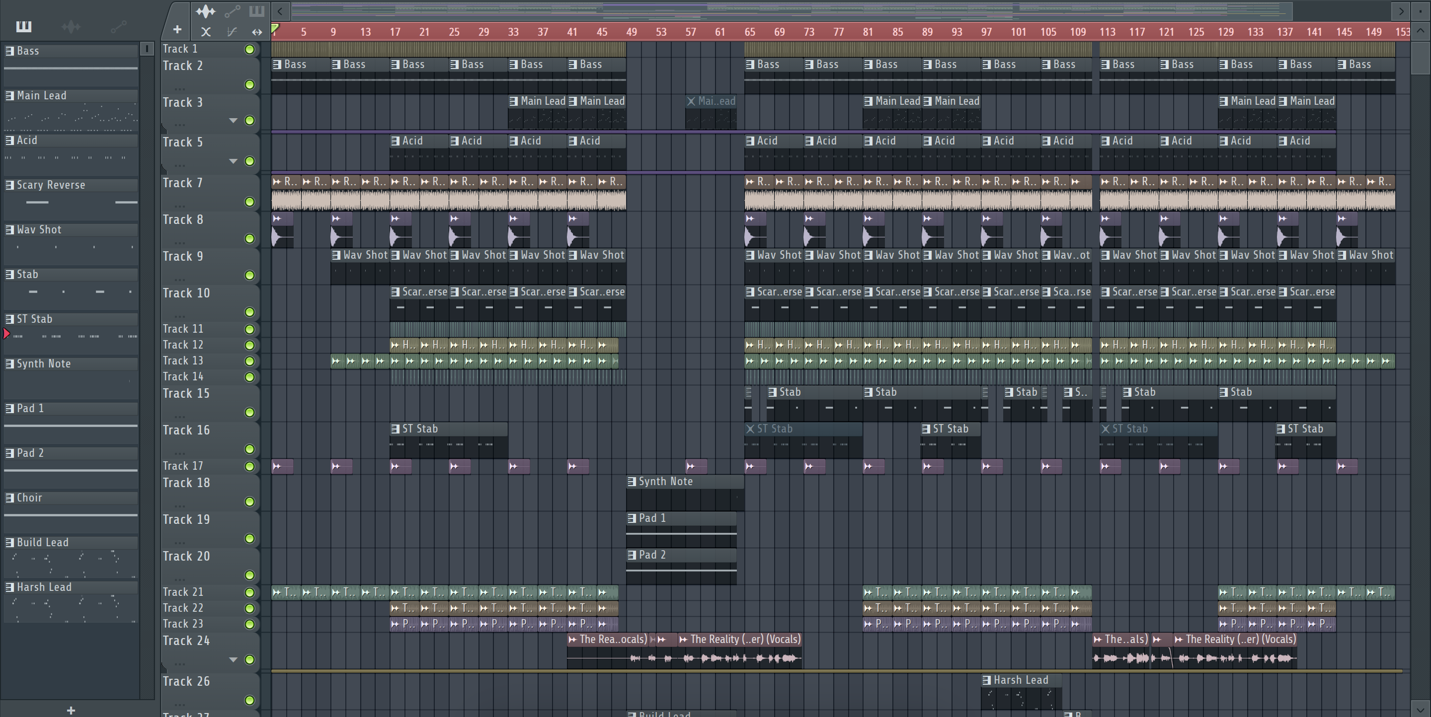Viewport: 1431px width, 717px height.
Task: Toggle the Track 7 mute LED
Action: 250,202
